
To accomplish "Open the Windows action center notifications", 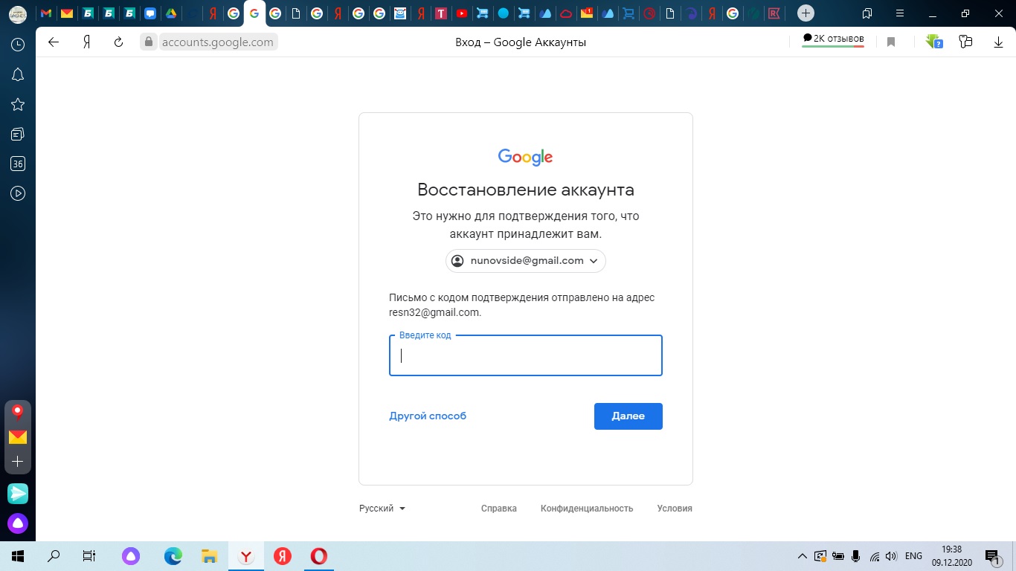I will pyautogui.click(x=992, y=556).
